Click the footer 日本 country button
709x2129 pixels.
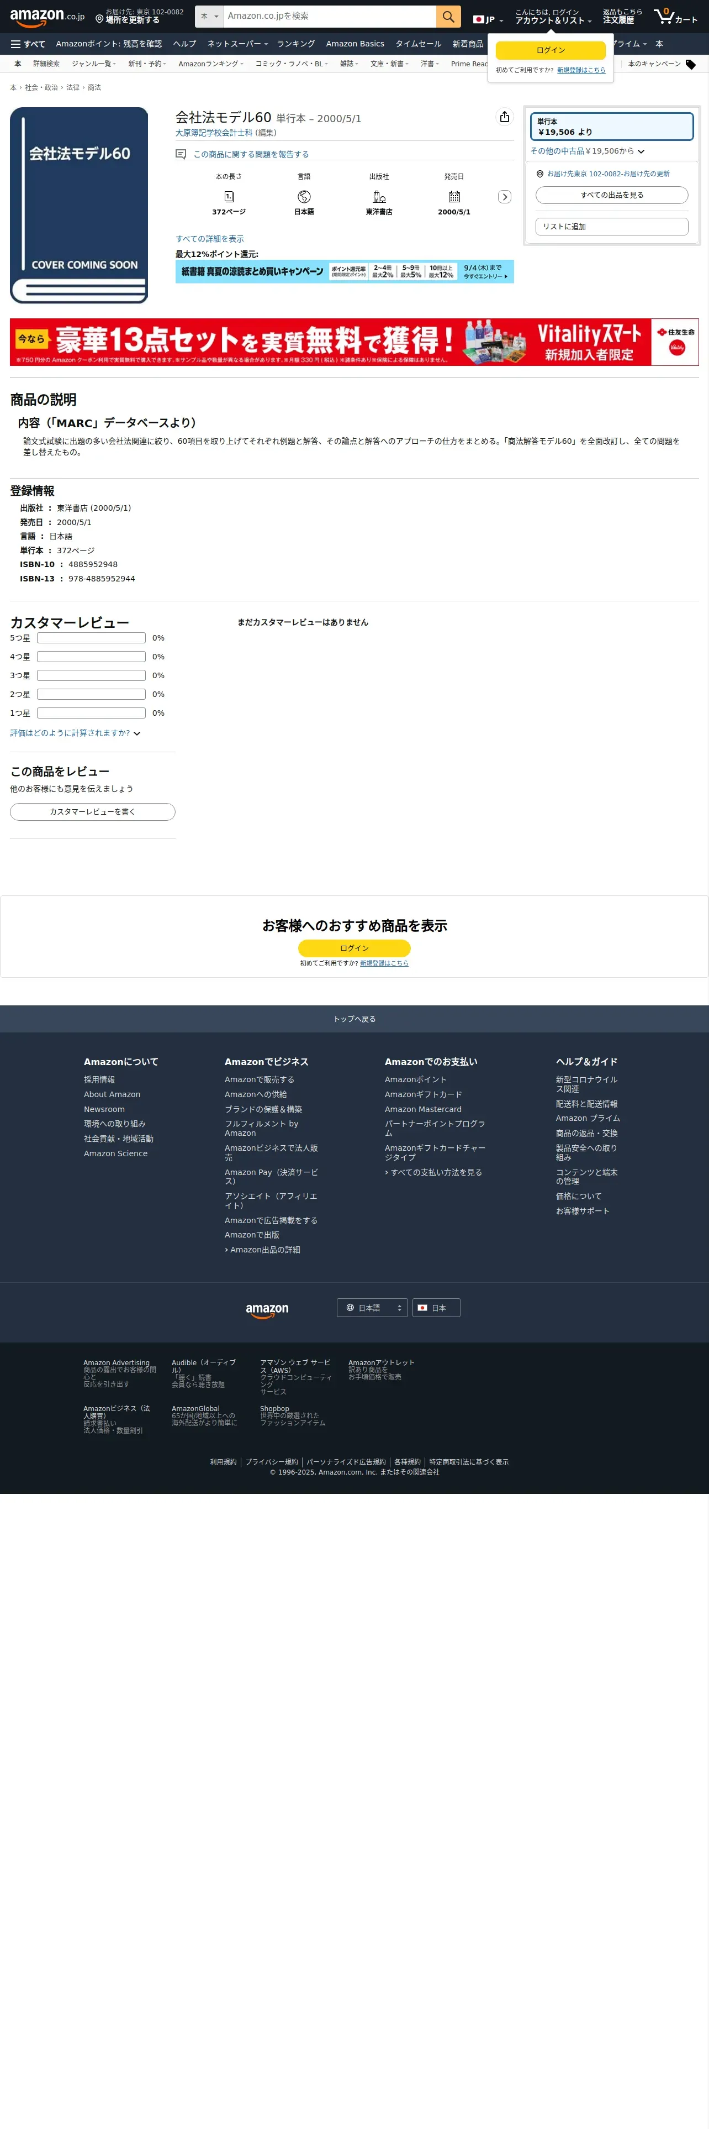tap(436, 1308)
